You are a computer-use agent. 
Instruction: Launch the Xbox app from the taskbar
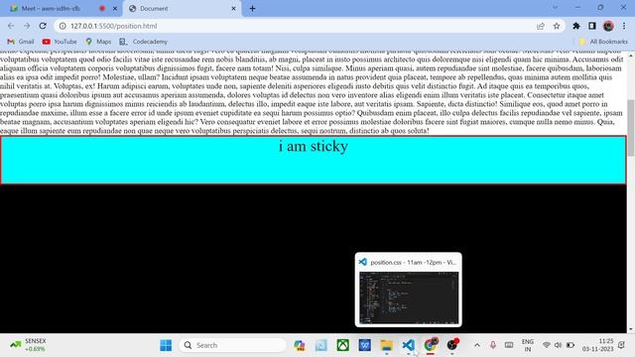point(343,345)
